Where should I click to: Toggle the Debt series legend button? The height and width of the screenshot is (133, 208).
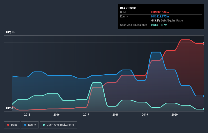12,125
